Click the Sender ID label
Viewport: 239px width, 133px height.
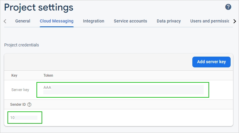18,105
